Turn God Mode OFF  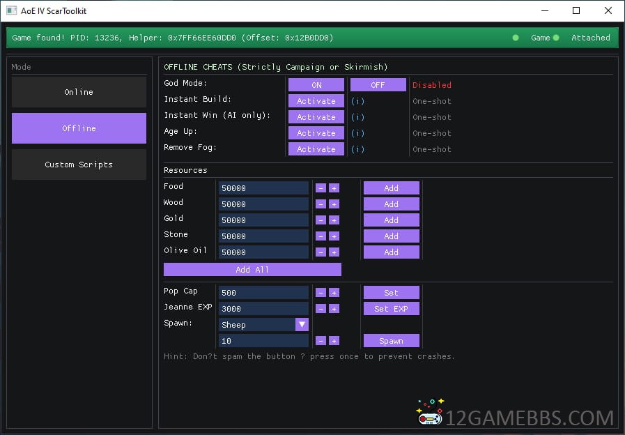click(x=378, y=85)
